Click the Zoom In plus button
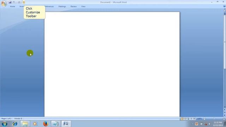This screenshot has width=226, height=127. [224, 119]
